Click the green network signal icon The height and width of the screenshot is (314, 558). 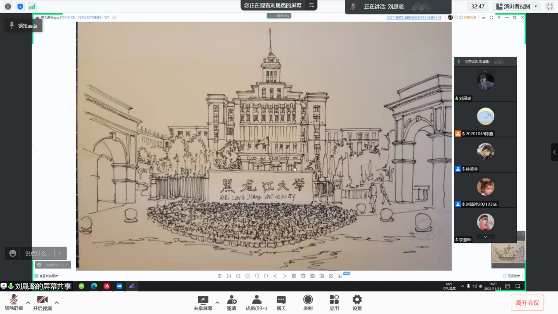point(32,7)
